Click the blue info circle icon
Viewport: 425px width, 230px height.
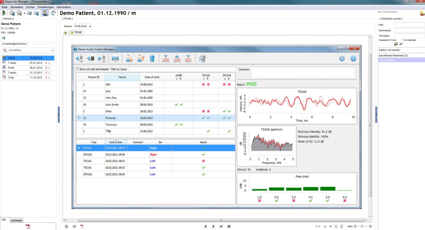353,58
